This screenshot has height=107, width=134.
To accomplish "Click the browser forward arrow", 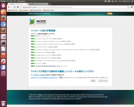I will coord(12,7).
